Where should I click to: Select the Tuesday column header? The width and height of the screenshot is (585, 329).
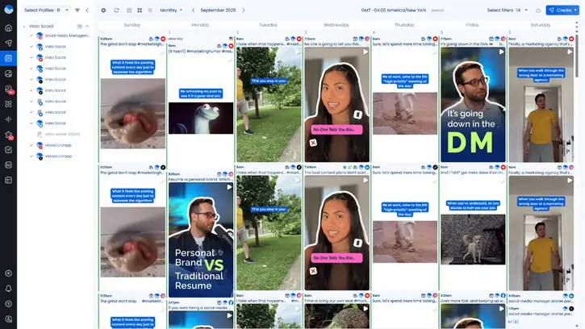268,25
